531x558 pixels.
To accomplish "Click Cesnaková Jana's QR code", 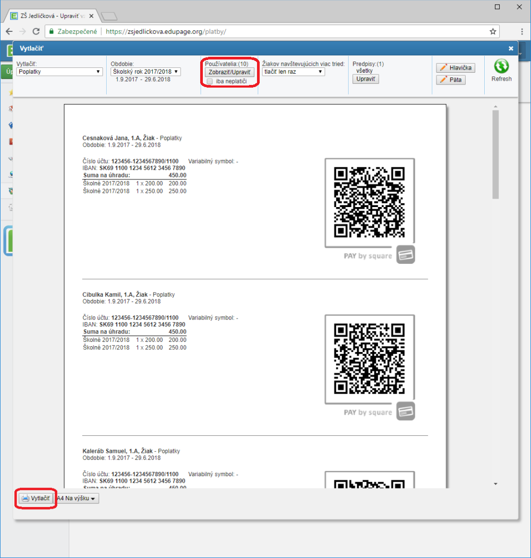I will 369,202.
